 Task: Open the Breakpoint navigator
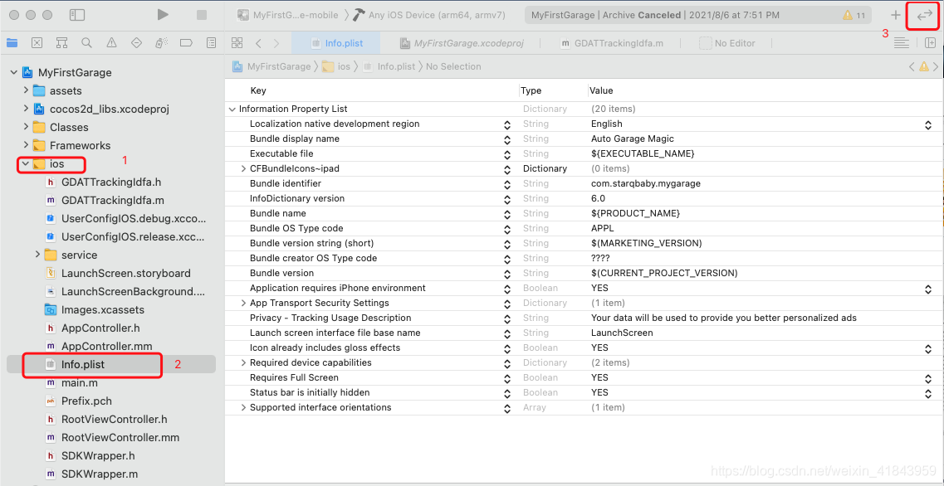(x=186, y=42)
